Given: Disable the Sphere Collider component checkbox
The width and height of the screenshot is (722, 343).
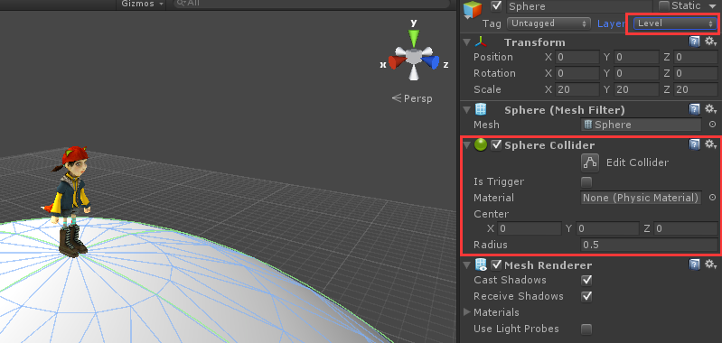Looking at the screenshot, I should pos(496,144).
